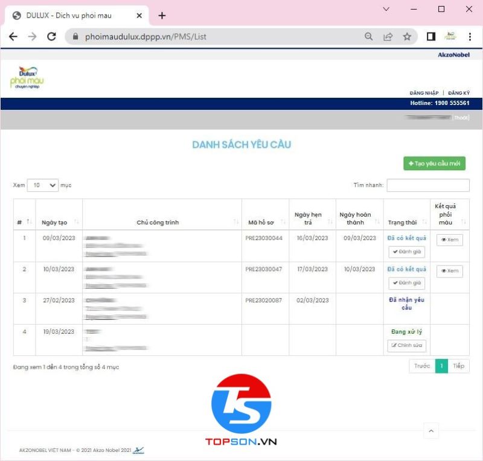
Task: Click record code PRE23020087
Action: [264, 300]
